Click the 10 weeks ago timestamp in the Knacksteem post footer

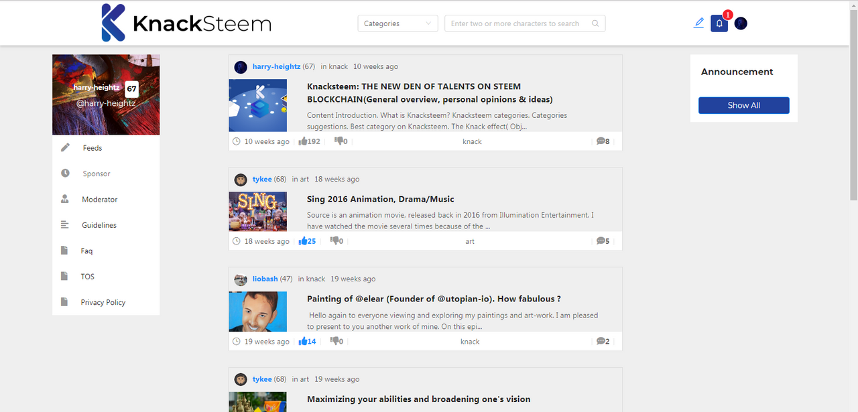[267, 141]
